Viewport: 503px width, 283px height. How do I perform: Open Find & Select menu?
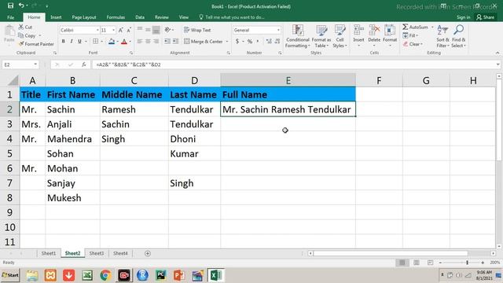[x=458, y=36]
